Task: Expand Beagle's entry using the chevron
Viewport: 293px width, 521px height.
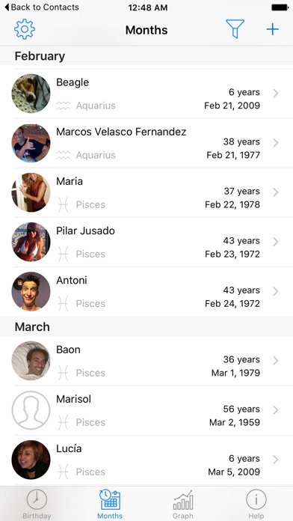Action: 275,94
